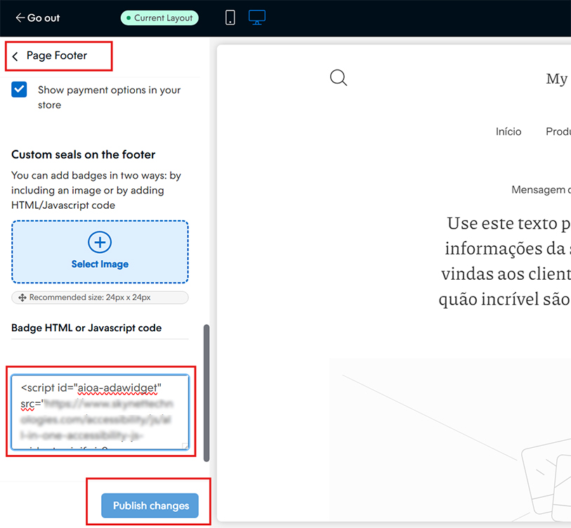Click the Go out back arrow

coord(20,18)
